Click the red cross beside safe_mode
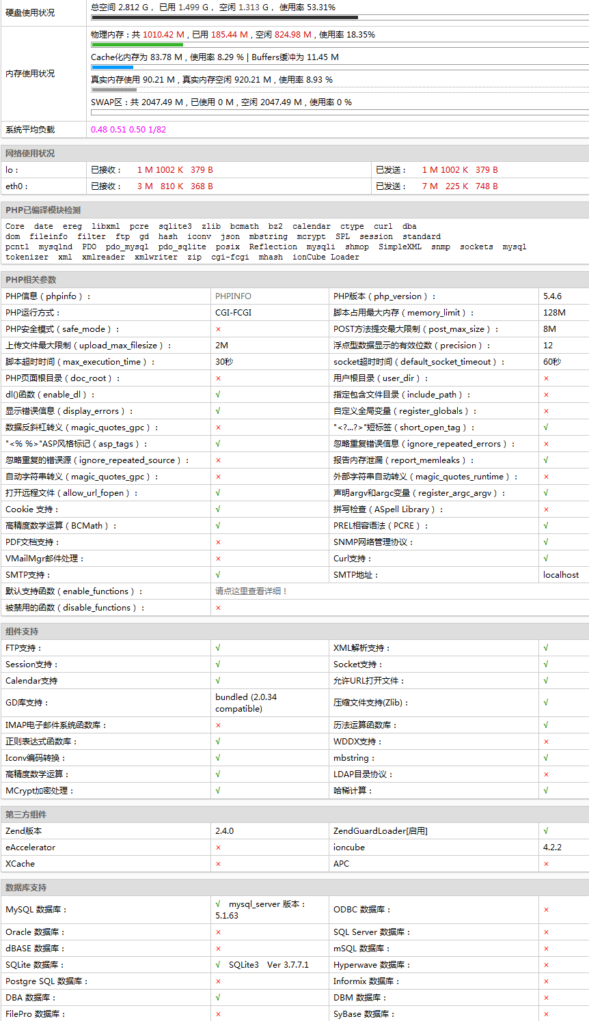 [218, 329]
